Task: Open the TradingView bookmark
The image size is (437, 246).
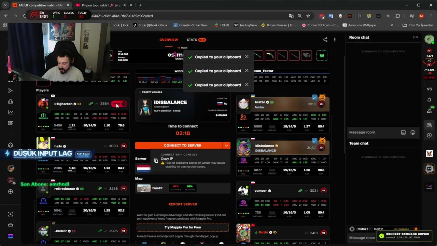Action: click(245, 25)
